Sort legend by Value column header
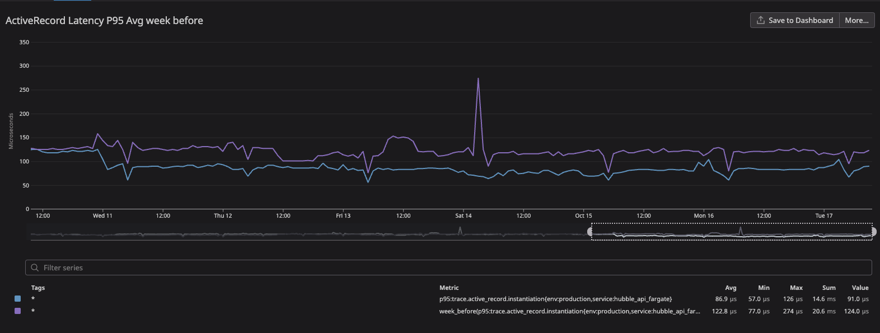The height and width of the screenshot is (333, 880). tap(860, 288)
